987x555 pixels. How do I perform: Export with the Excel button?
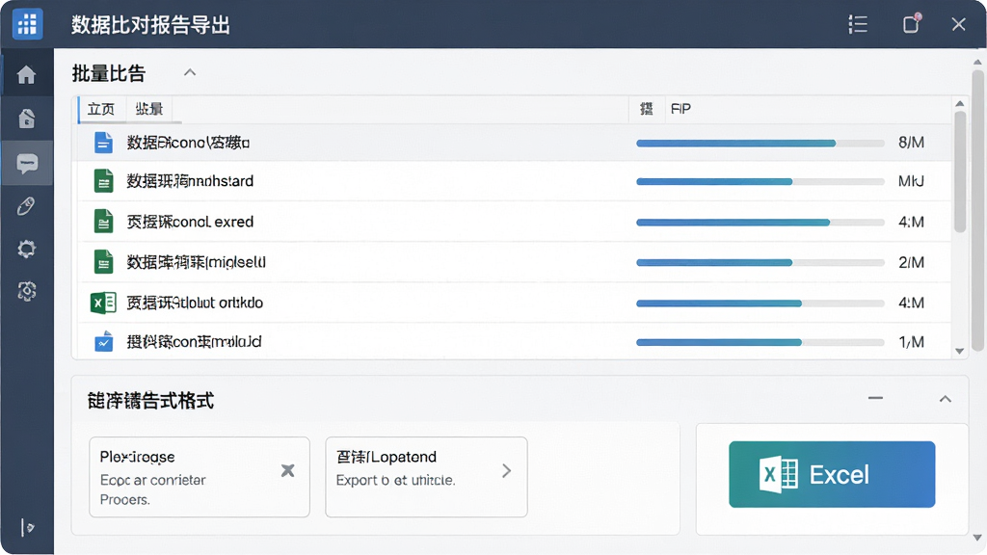coord(832,474)
